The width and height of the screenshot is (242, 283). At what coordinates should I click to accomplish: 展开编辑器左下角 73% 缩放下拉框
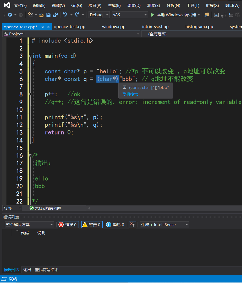12,208
